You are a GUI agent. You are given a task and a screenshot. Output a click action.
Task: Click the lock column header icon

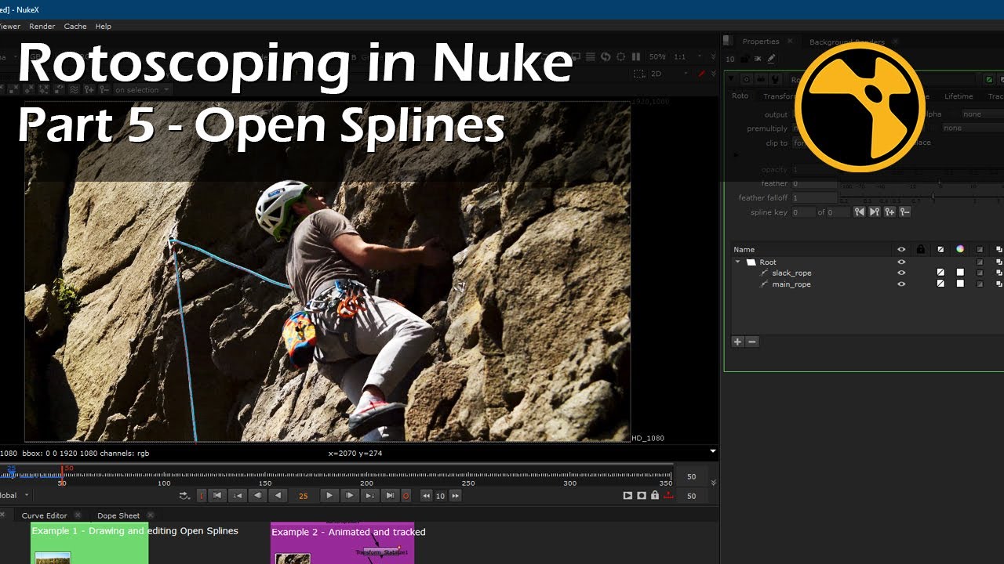click(921, 249)
